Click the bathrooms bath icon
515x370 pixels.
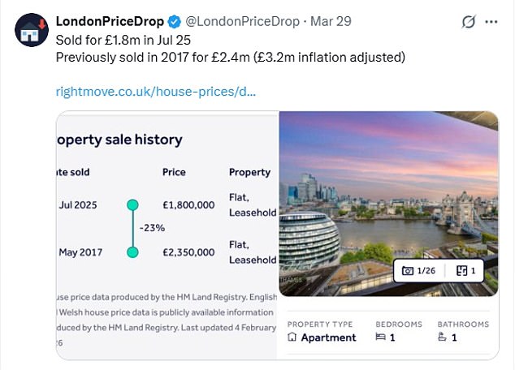[443, 338]
